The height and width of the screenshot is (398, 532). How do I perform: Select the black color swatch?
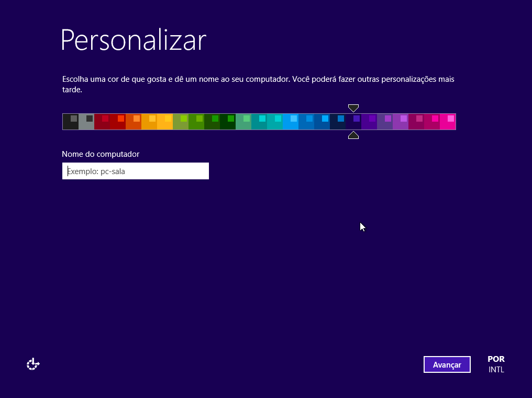[70, 122]
